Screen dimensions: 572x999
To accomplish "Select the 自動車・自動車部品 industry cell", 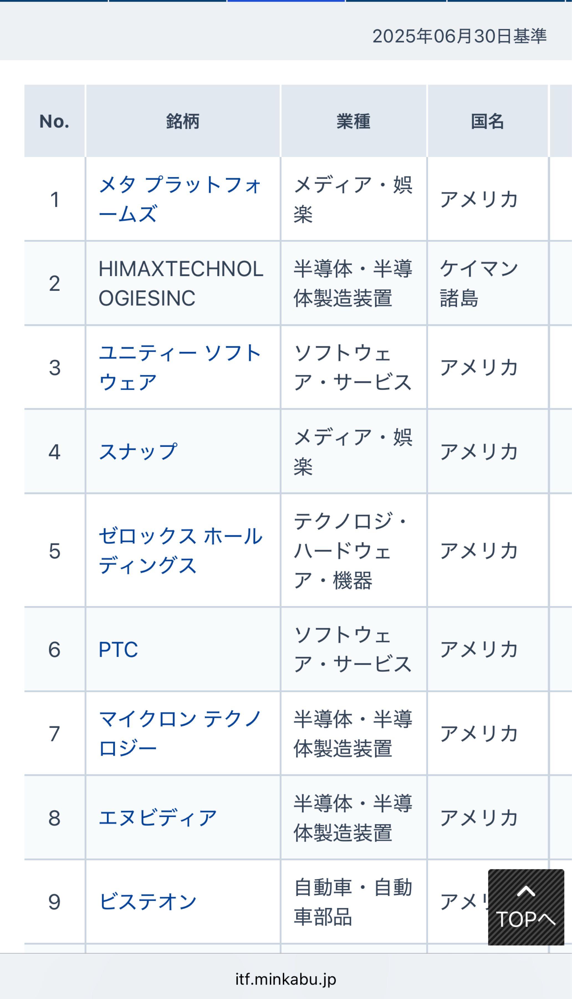I will pyautogui.click(x=353, y=902).
